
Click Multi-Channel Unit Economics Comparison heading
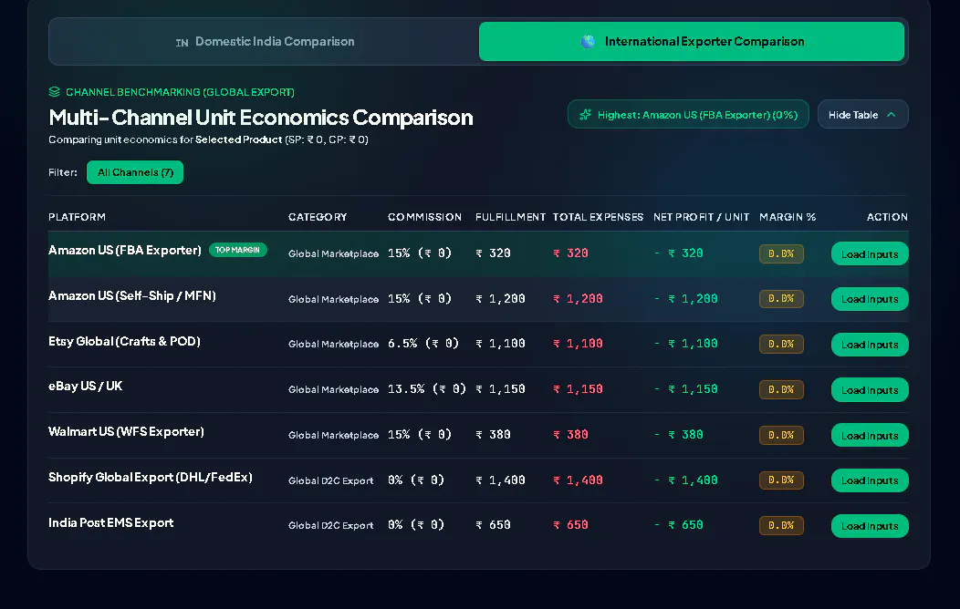click(x=261, y=118)
